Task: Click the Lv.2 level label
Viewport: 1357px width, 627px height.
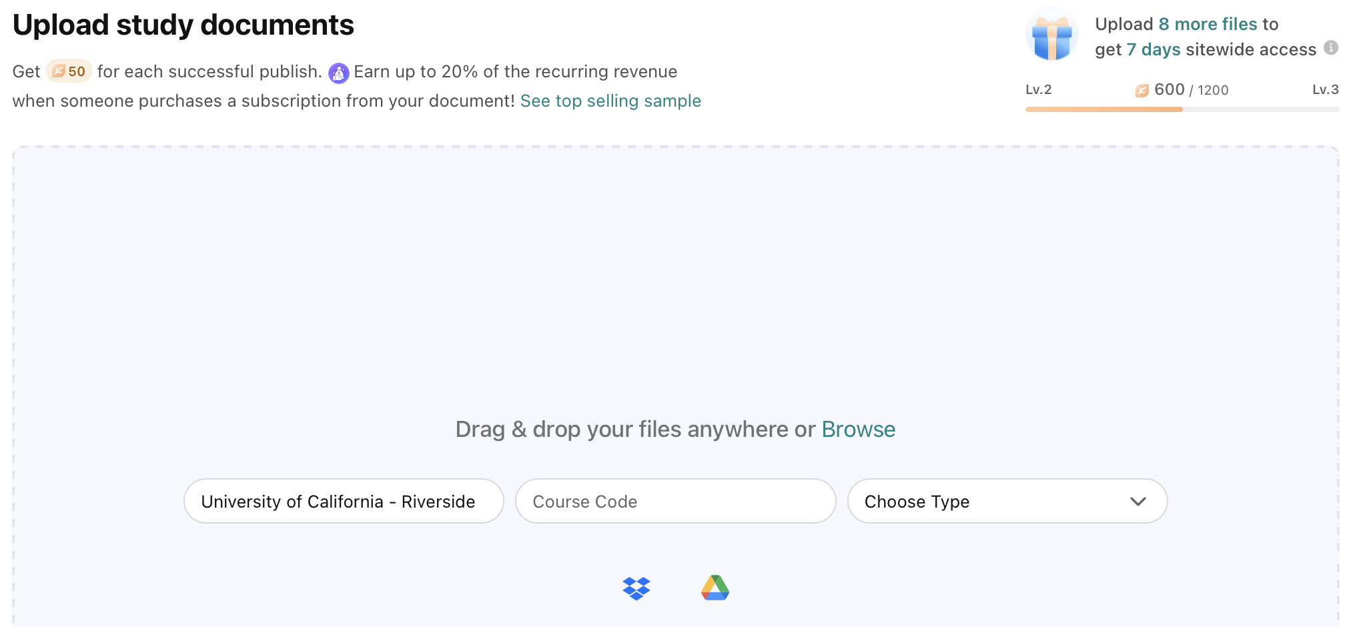Action: pyautogui.click(x=1039, y=90)
